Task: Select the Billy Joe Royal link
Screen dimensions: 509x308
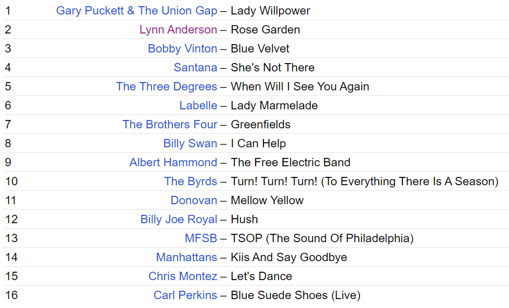Action: pos(179,219)
